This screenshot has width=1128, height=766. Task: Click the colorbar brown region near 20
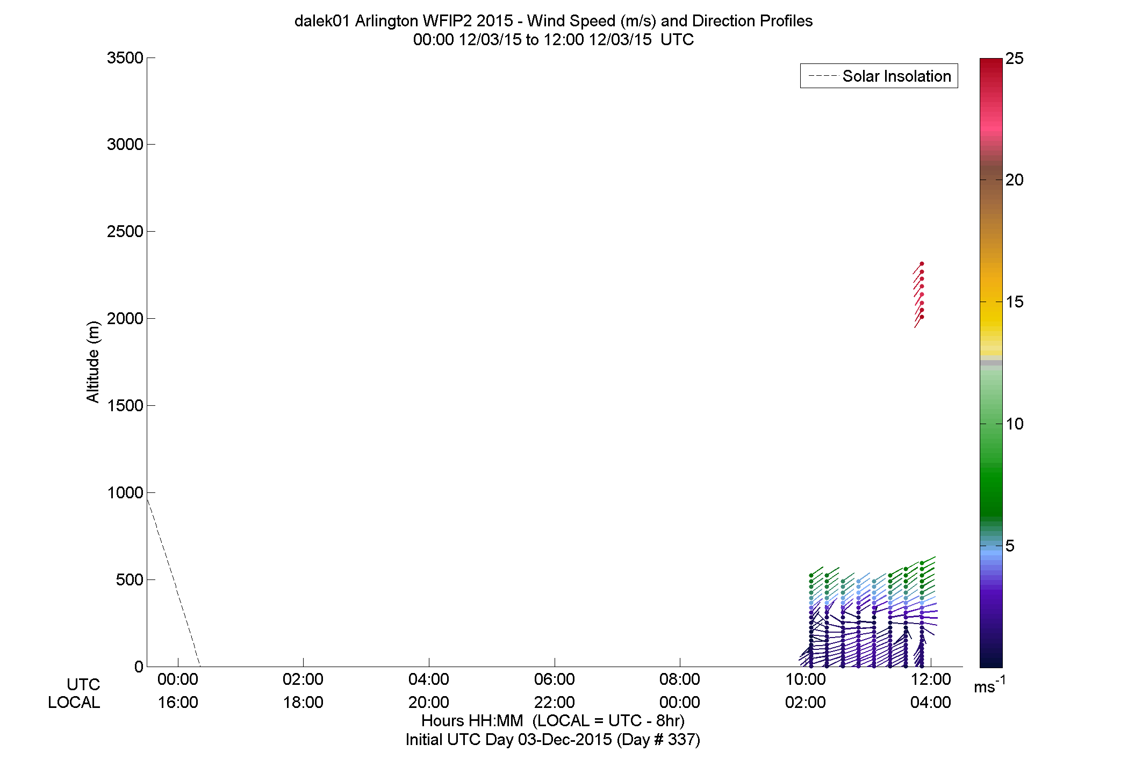(x=991, y=180)
